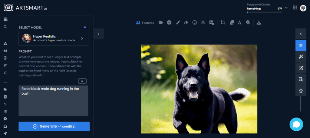Click the saved prompts folder button
310x138 pixels.
point(82,81)
